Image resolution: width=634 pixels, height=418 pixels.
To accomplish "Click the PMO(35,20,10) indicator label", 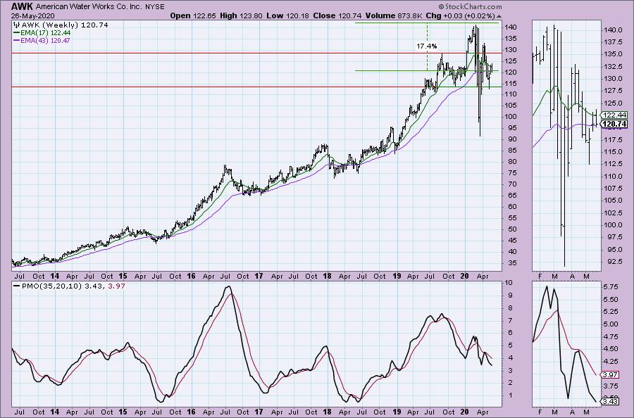I will (x=52, y=286).
